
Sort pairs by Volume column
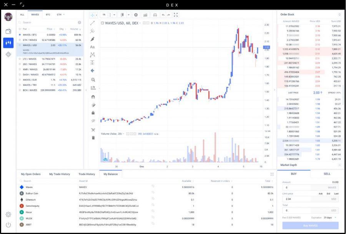(x=75, y=29)
